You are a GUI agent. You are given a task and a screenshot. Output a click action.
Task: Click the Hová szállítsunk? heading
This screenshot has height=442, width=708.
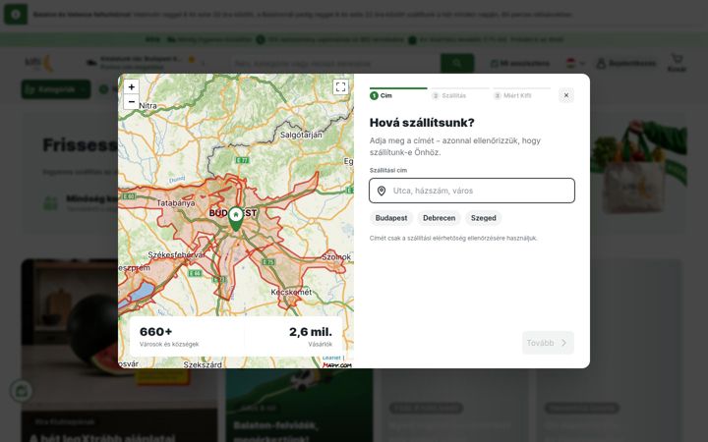[422, 123]
